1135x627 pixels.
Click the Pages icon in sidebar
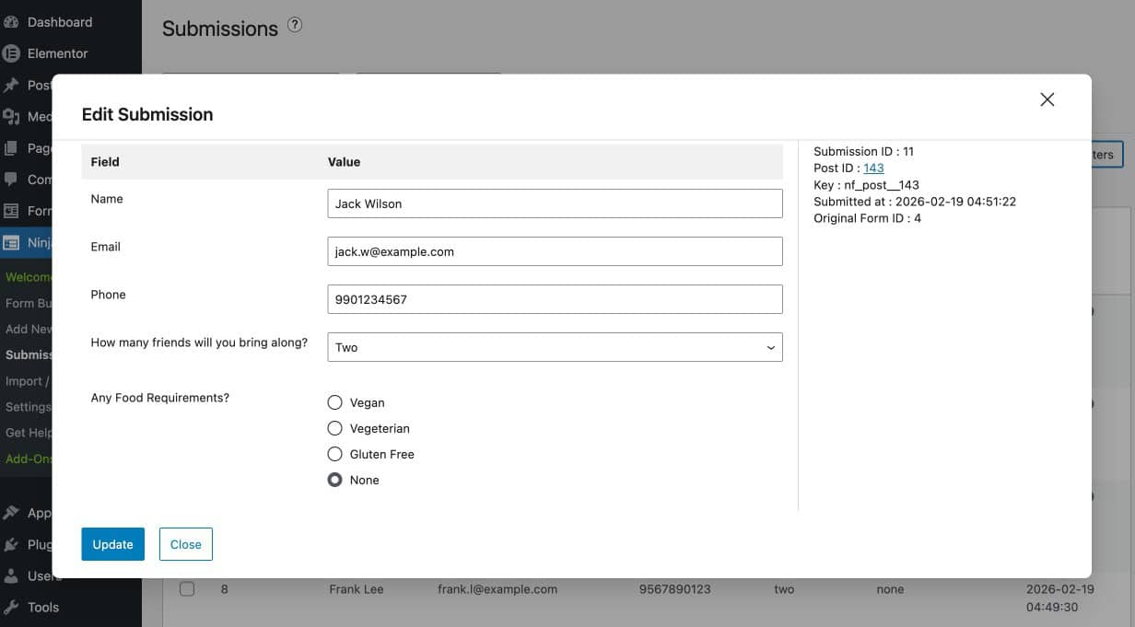12,147
